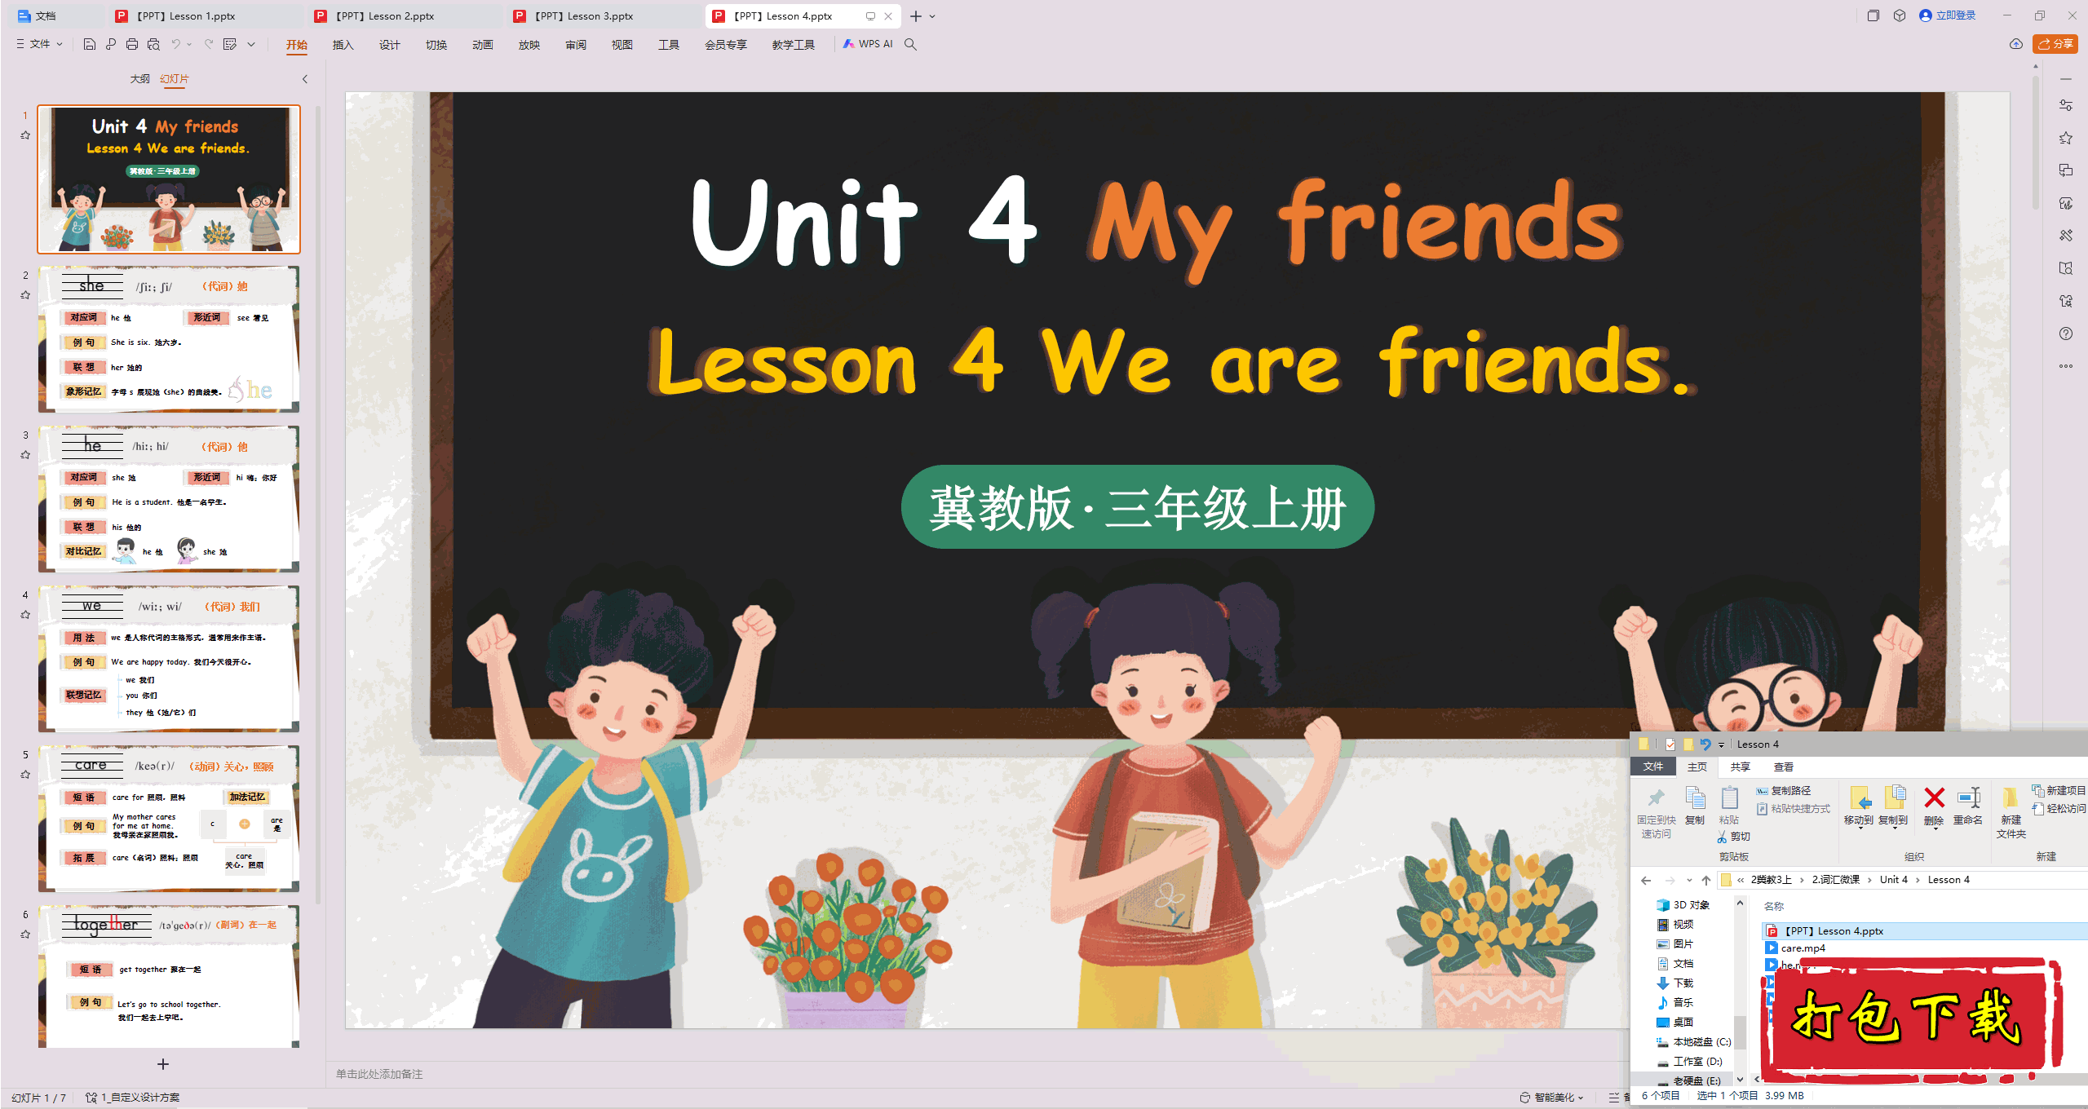Click the Copy icon in Explorer ribbon
This screenshot has height=1109, width=2088.
pos(1695,798)
